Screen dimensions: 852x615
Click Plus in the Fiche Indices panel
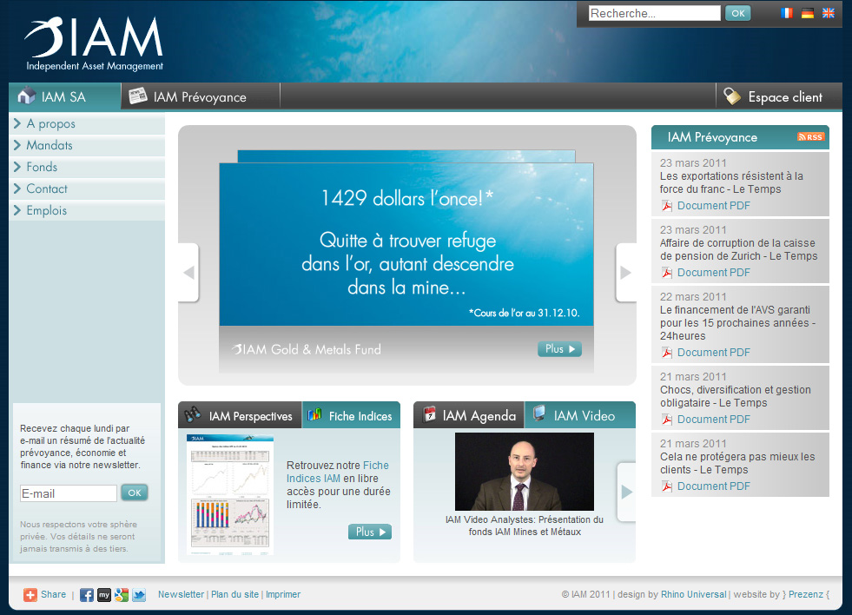369,532
